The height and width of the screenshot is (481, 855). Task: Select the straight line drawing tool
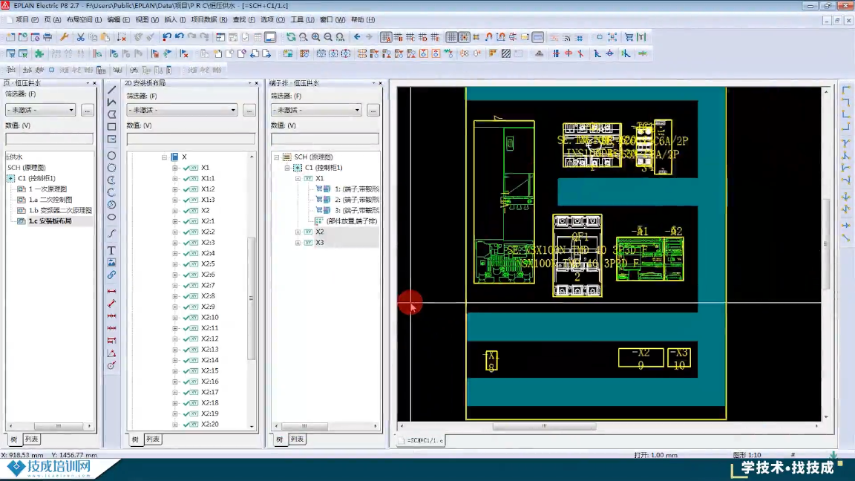coord(112,90)
